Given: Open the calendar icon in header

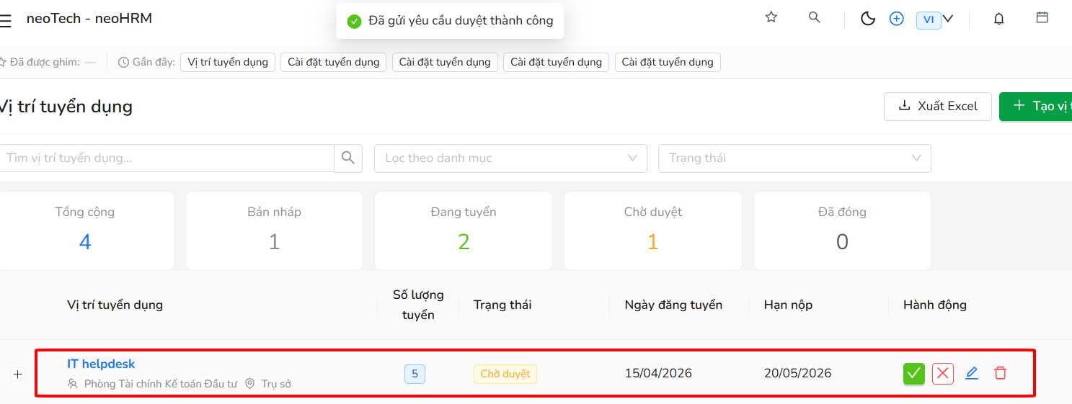Looking at the screenshot, I should [x=1042, y=17].
